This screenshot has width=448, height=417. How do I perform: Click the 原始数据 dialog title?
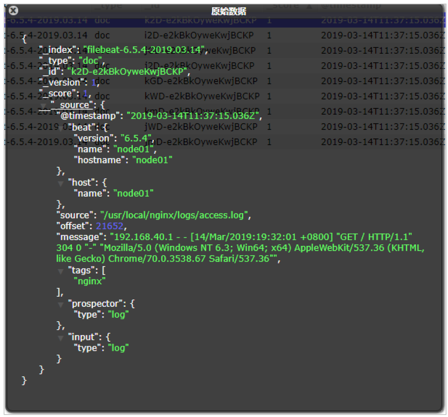[229, 11]
